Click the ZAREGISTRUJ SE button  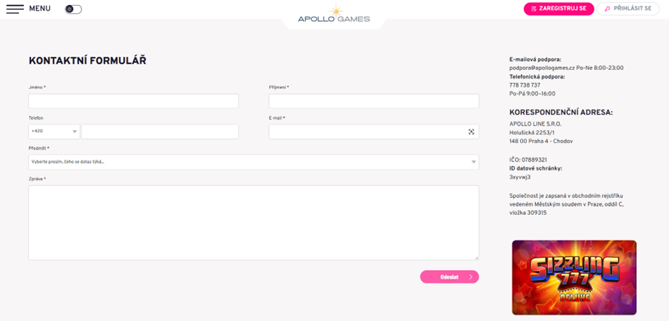tap(559, 8)
